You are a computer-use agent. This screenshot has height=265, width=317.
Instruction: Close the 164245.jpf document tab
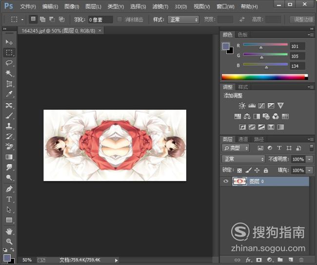(x=99, y=30)
